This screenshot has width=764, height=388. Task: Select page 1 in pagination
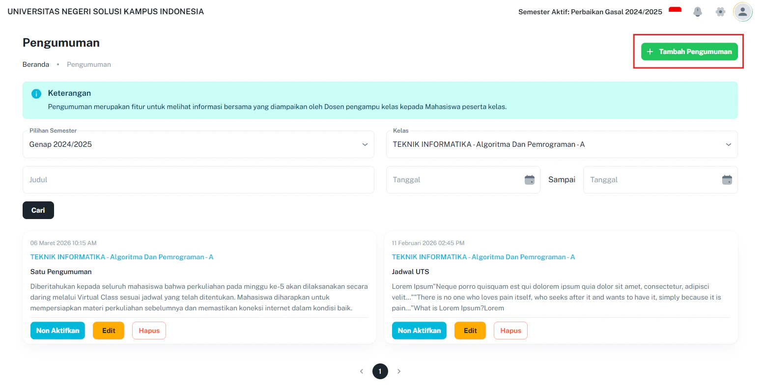tap(380, 371)
